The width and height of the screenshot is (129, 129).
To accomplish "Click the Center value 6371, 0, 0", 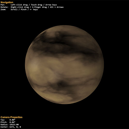I will click(x=15, y=127).
